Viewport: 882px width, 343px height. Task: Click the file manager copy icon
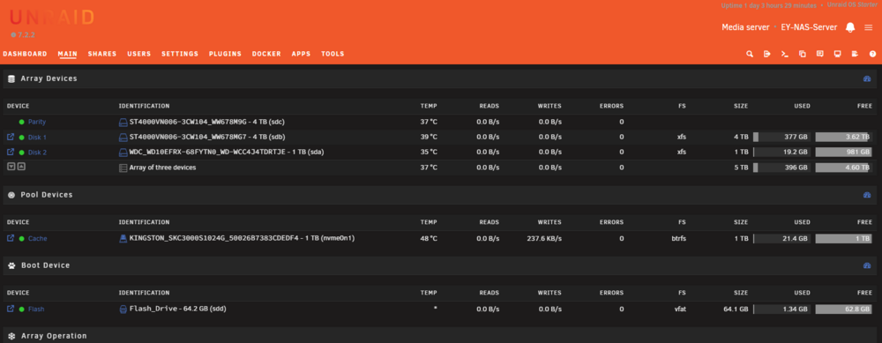(x=803, y=54)
